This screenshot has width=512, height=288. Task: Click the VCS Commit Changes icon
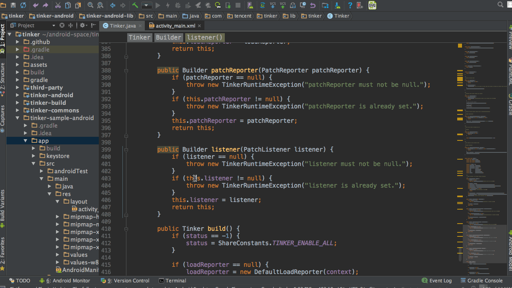[x=283, y=5]
